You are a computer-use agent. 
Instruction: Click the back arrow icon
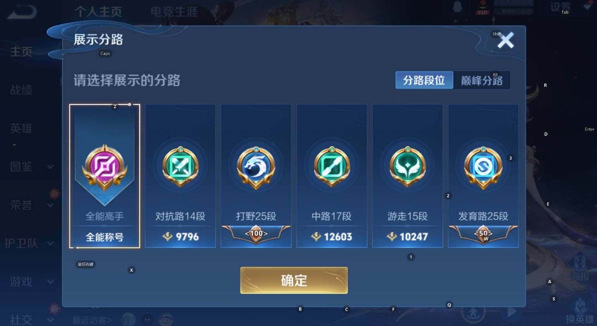(x=22, y=12)
